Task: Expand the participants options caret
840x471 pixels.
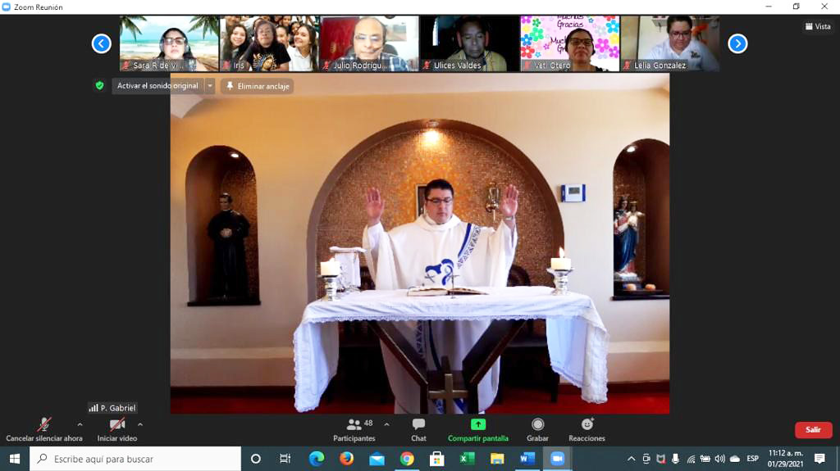Action: click(386, 424)
